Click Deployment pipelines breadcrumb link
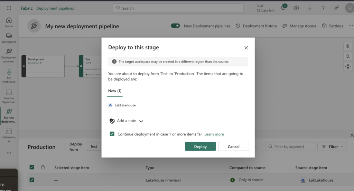This screenshot has height=191, width=354. tap(55, 8)
